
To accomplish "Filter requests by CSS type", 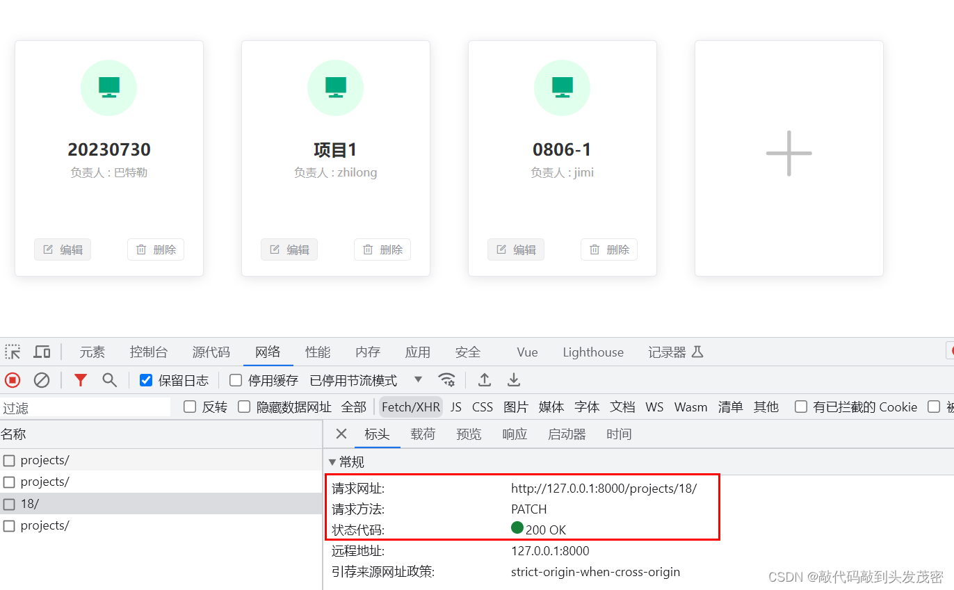I will tap(483, 407).
